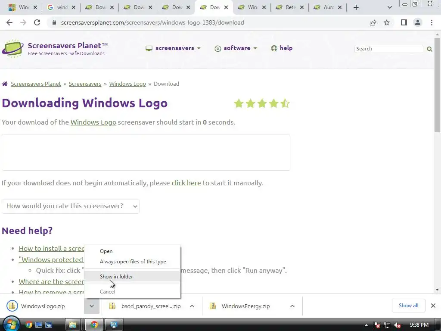Open 'Where are the screensavers' help link
This screenshot has height=331, width=441.
pyautogui.click(x=52, y=281)
